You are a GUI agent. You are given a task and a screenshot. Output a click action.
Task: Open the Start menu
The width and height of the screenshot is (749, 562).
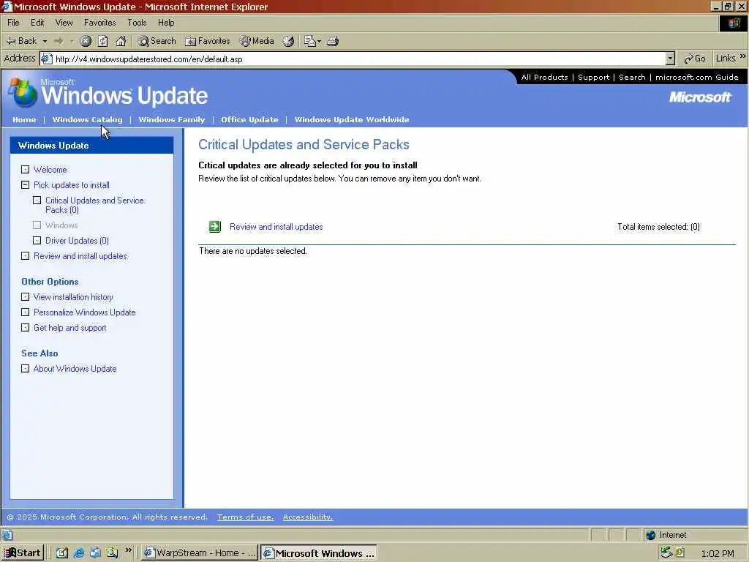pos(23,553)
